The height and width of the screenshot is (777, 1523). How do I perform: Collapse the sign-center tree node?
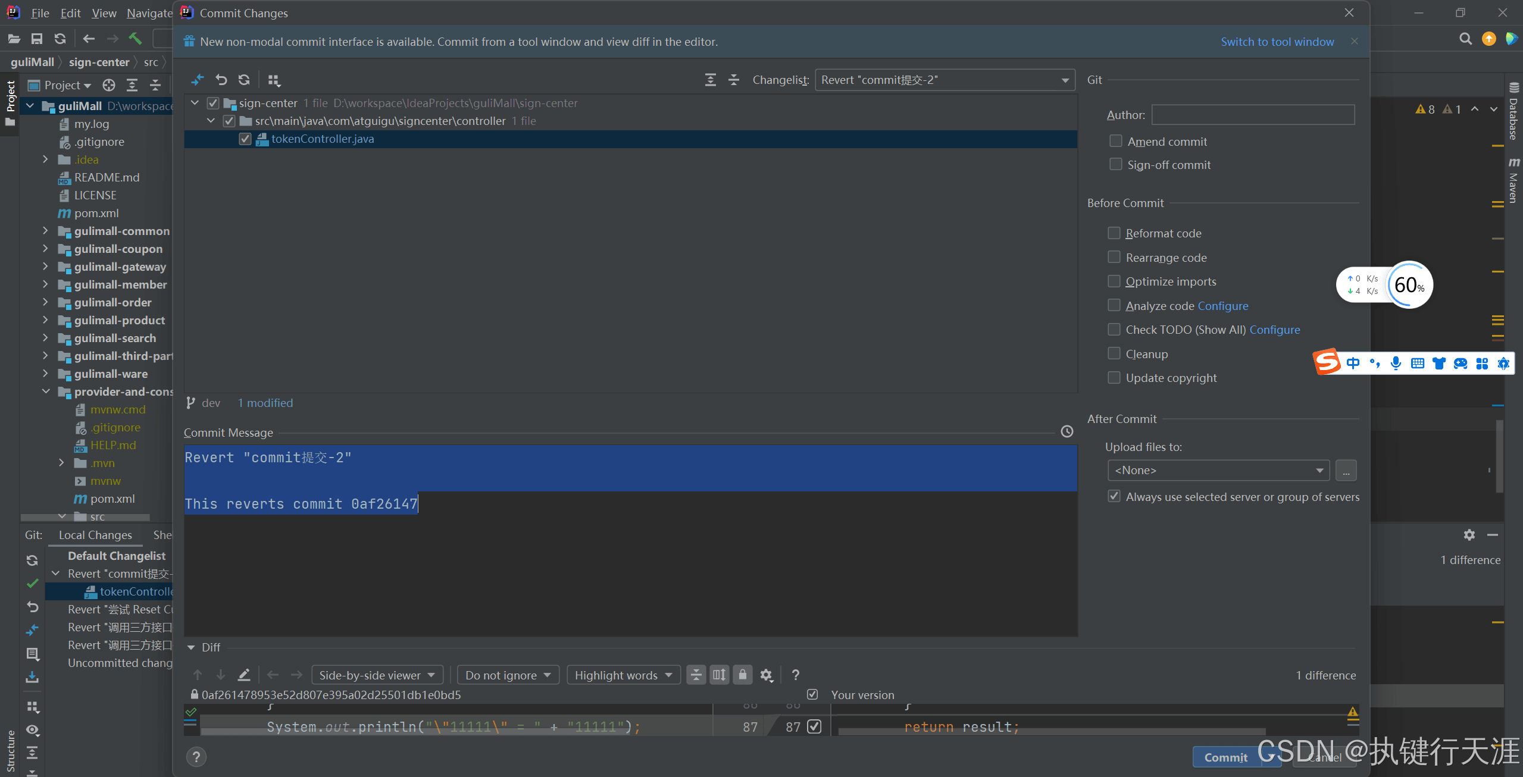point(195,103)
